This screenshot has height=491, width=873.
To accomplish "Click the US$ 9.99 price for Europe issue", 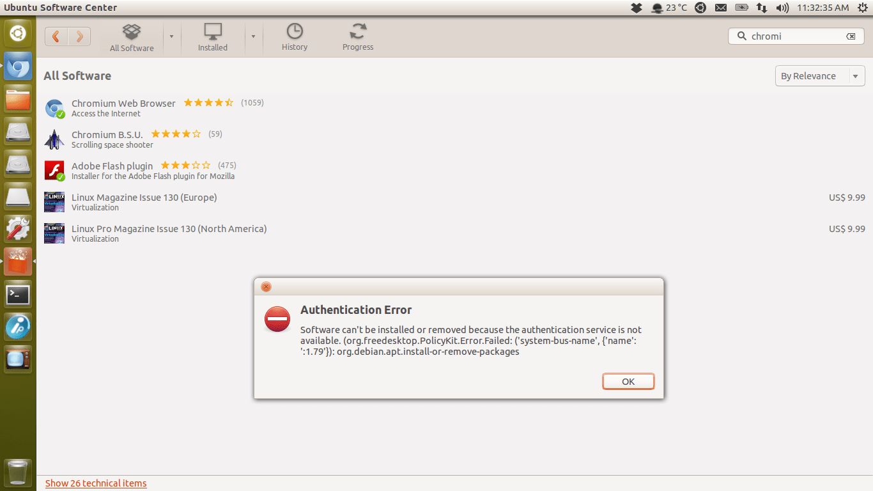I will [x=847, y=198].
